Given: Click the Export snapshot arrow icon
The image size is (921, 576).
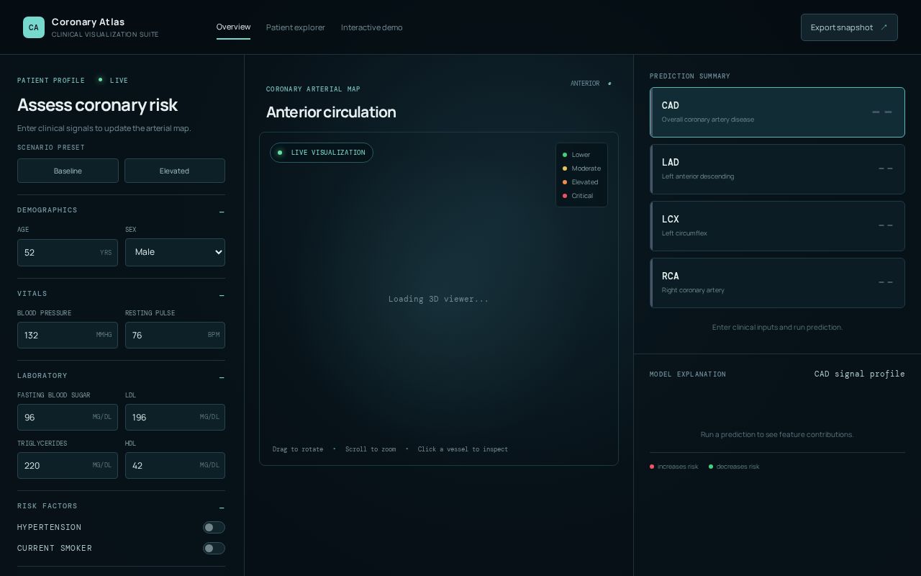Looking at the screenshot, I should [884, 27].
